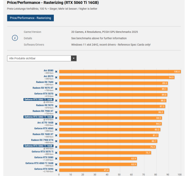This screenshot has width=185, height=176.
Task: Click the Arc B570 bar showing 94.9
Action: [x=117, y=77]
